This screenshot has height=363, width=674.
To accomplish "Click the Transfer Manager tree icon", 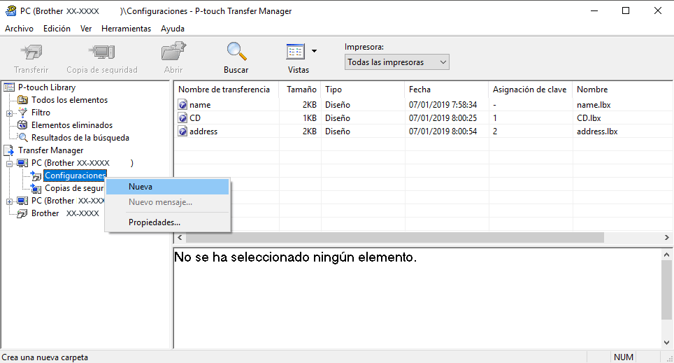I will [8, 150].
